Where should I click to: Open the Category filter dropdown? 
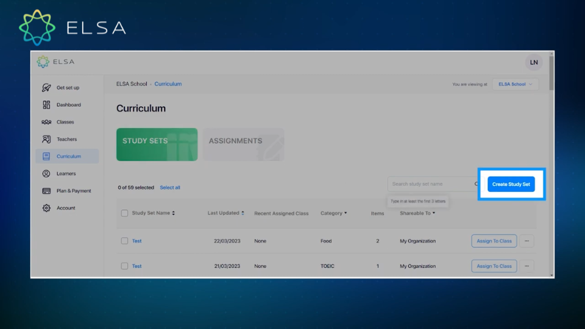(x=333, y=213)
